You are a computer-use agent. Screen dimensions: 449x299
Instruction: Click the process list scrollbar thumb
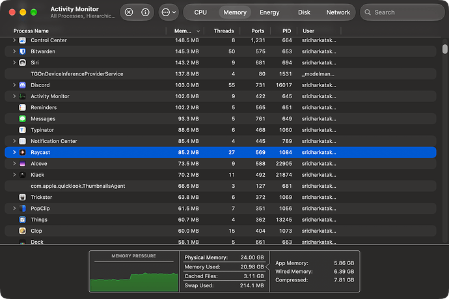click(x=444, y=49)
